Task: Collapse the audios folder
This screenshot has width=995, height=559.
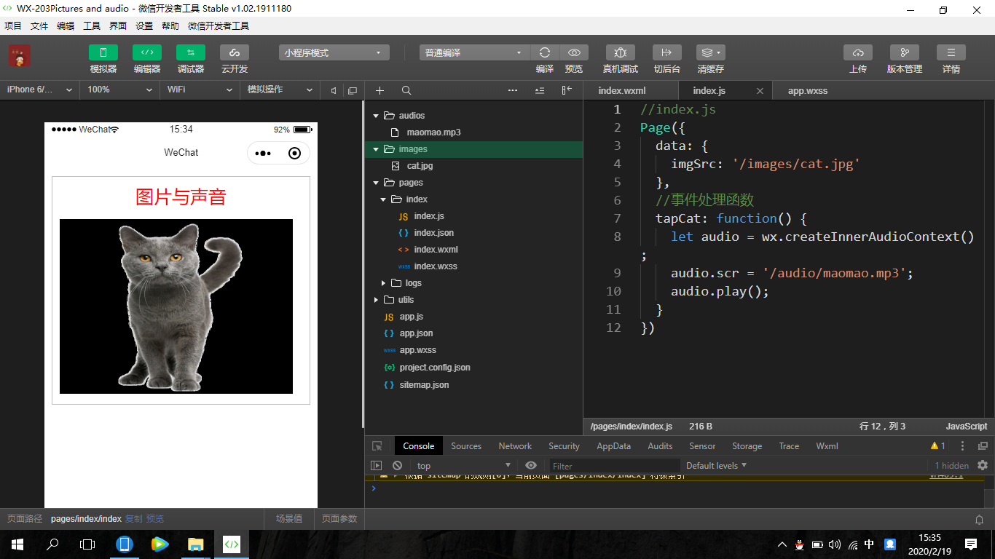Action: pyautogui.click(x=377, y=116)
